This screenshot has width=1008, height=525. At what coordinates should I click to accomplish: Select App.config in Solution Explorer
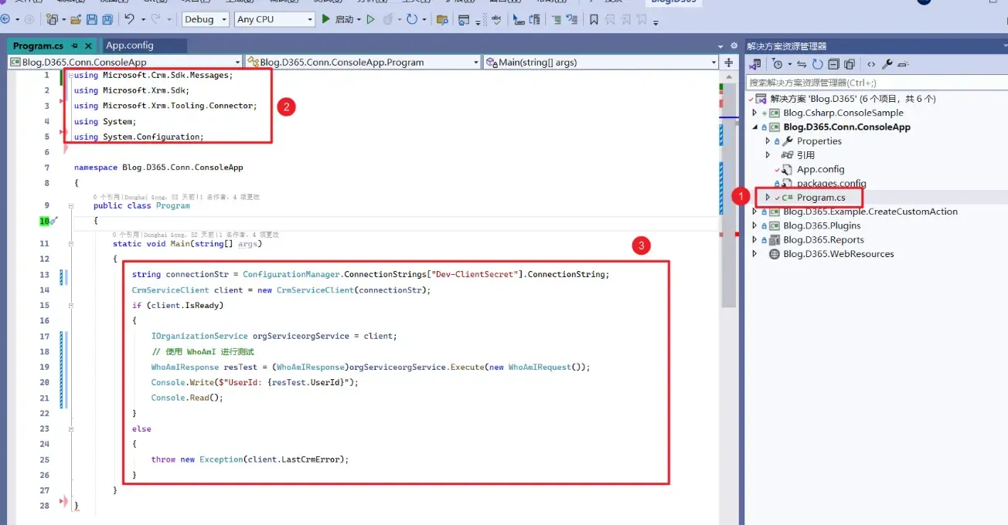(x=821, y=169)
